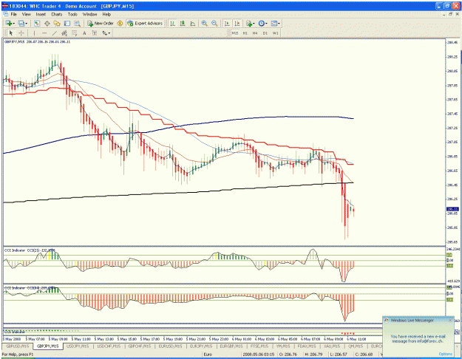
Task: Open the Help menu
Action: pos(106,14)
